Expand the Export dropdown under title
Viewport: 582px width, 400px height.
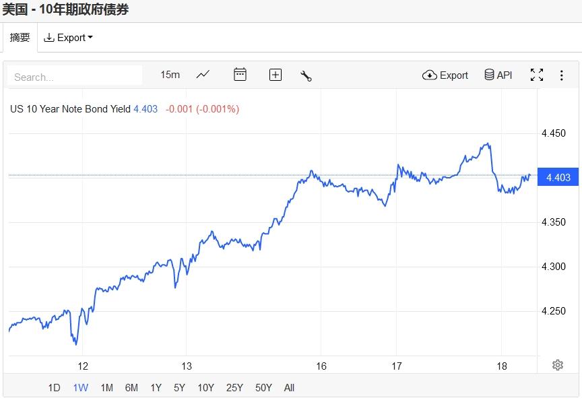click(x=68, y=38)
